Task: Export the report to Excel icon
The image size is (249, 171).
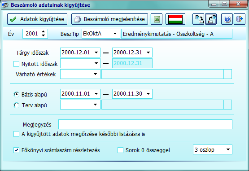Action: coord(157,19)
